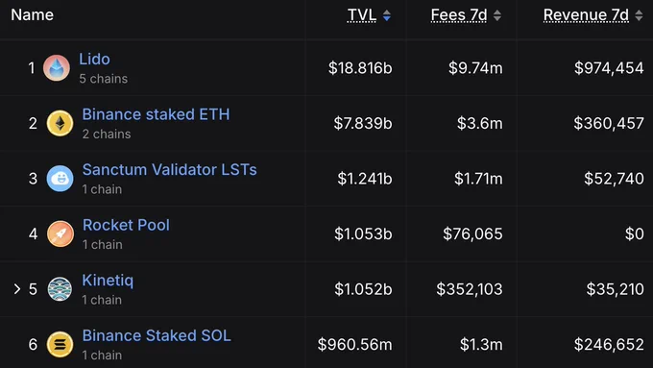Screen dimensions: 653x368
Task: Open the Kinetiq protocol link
Action: [108, 281]
